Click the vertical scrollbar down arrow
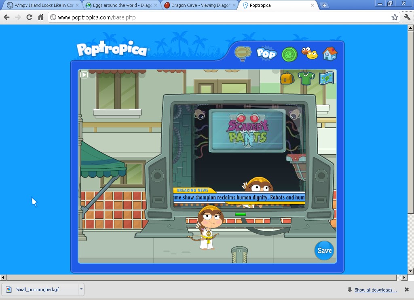414x300 pixels. pos(410,271)
